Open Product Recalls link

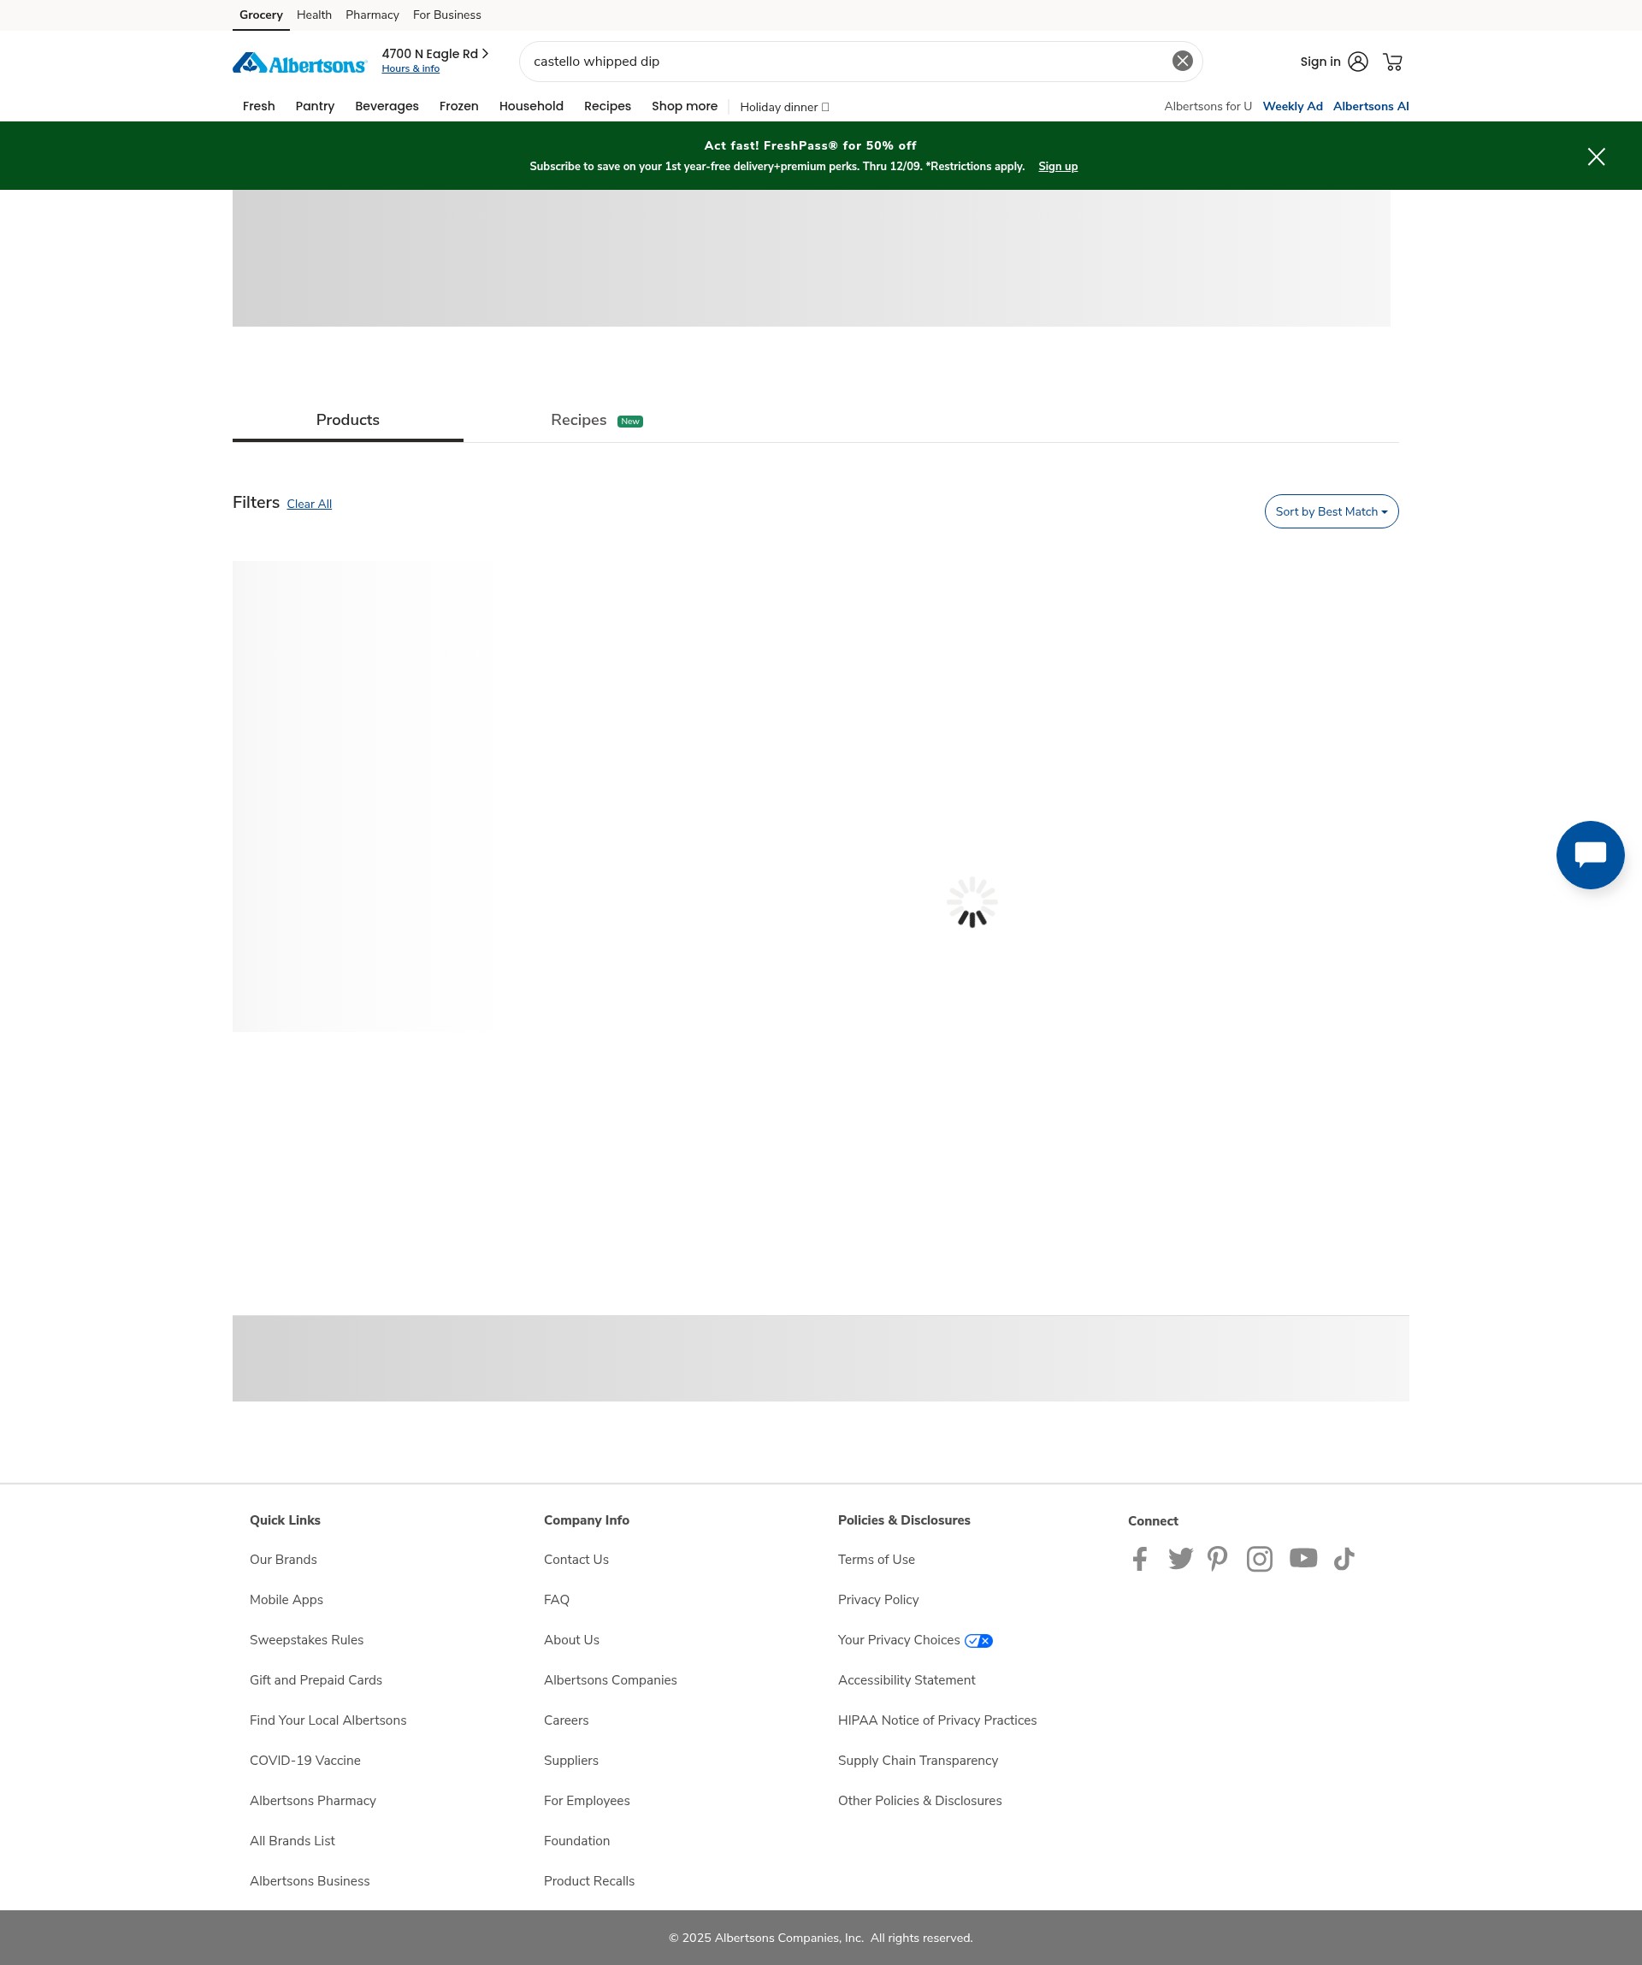pyautogui.click(x=588, y=1881)
